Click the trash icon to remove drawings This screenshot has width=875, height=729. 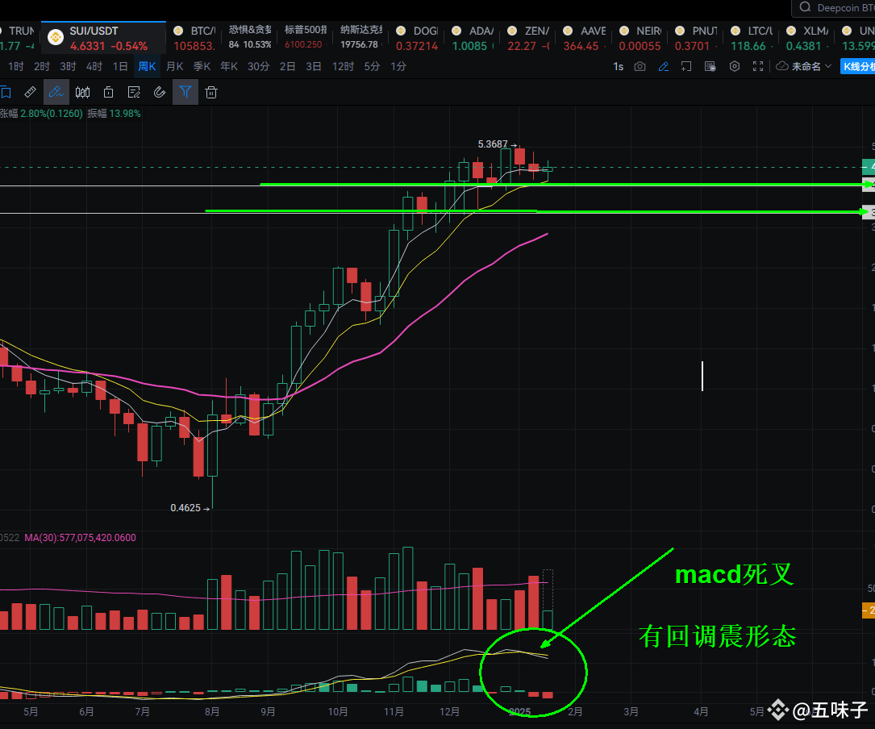(211, 92)
